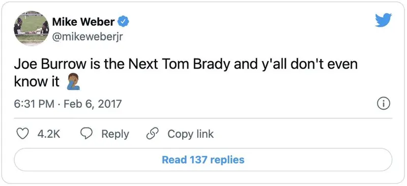The image size is (407, 186).
Task: Open the Twitter bird logo
Action: [x=384, y=20]
